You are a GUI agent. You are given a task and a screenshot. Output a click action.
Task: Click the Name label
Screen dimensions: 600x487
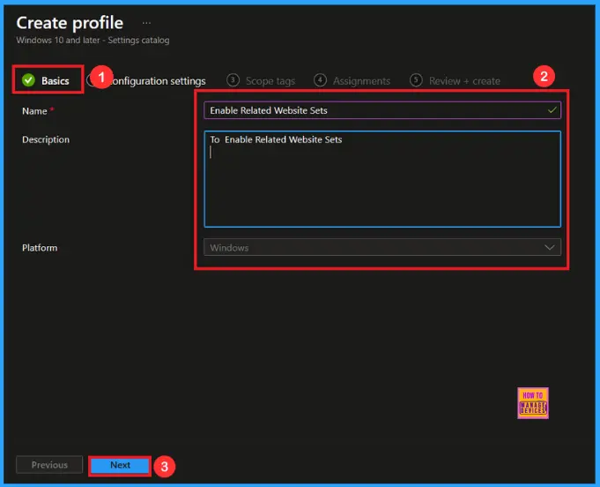click(x=34, y=111)
